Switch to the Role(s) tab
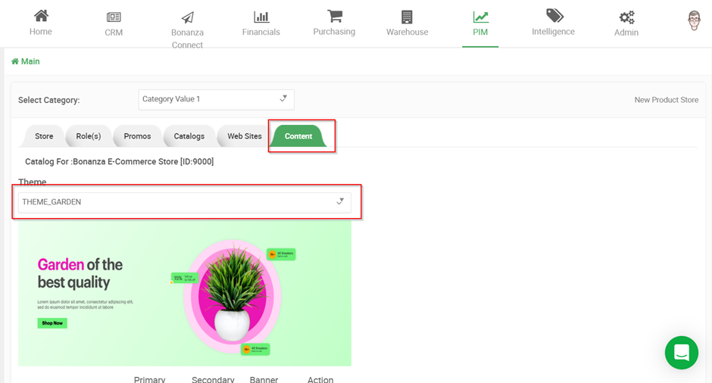The image size is (712, 383). click(x=89, y=136)
